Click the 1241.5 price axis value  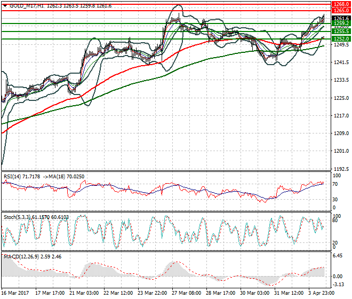341,62
